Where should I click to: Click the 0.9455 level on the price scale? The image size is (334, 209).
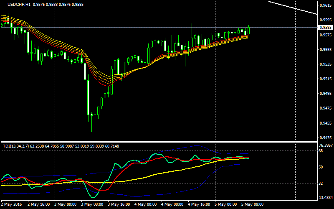(x=325, y=123)
